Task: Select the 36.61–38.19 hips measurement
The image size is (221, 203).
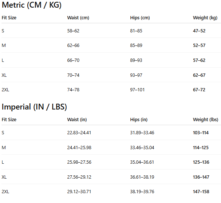Action: [142, 177]
